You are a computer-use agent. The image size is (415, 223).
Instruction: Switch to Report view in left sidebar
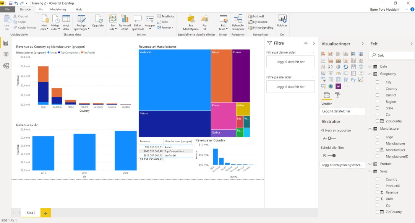point(6,43)
